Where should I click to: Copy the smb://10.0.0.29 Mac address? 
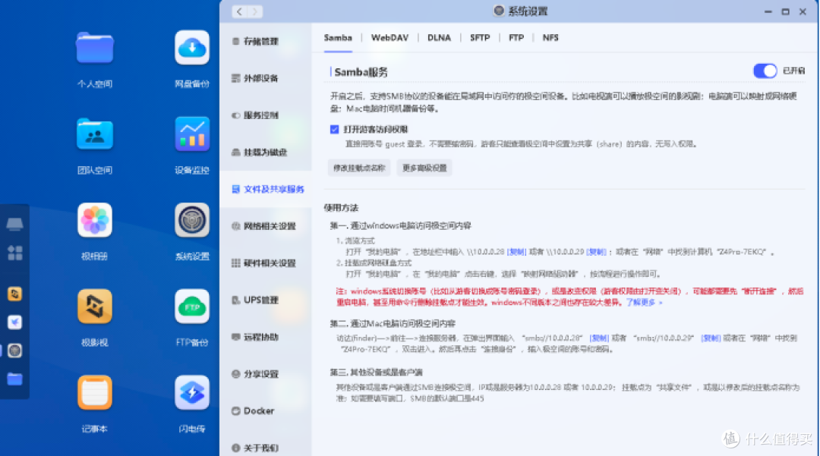tap(711, 338)
